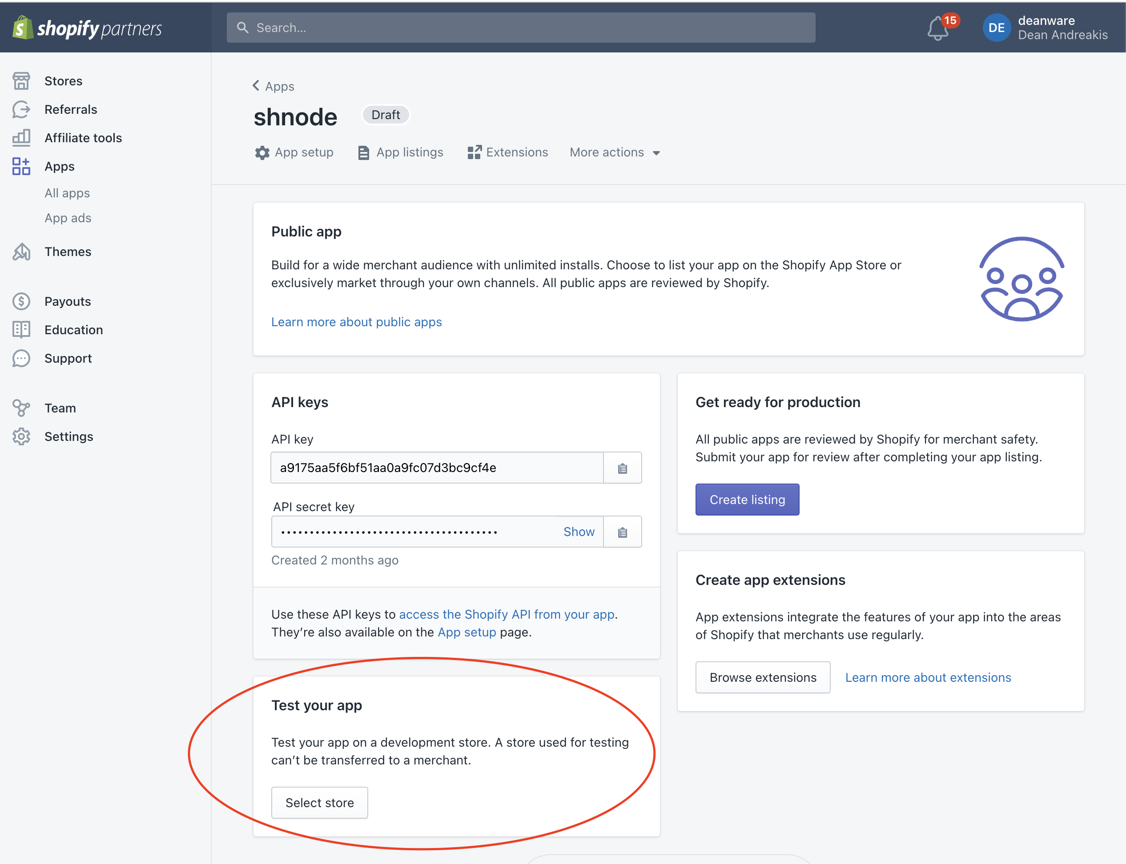Click the search magnifier icon
Viewport: 1126px width, 864px height.
point(242,28)
